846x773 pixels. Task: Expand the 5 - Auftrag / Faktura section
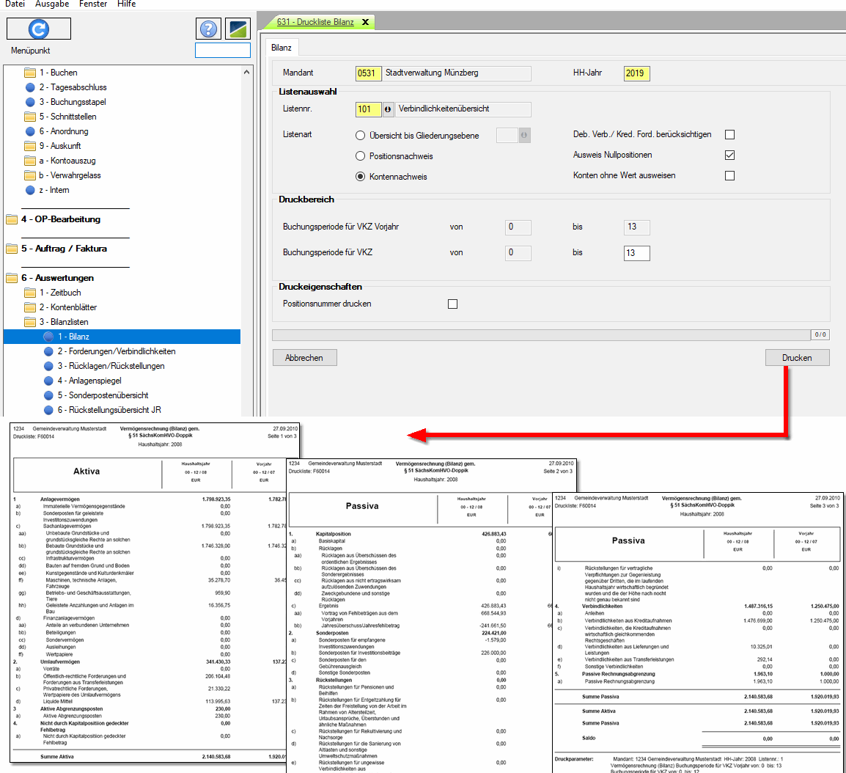[x=12, y=249]
